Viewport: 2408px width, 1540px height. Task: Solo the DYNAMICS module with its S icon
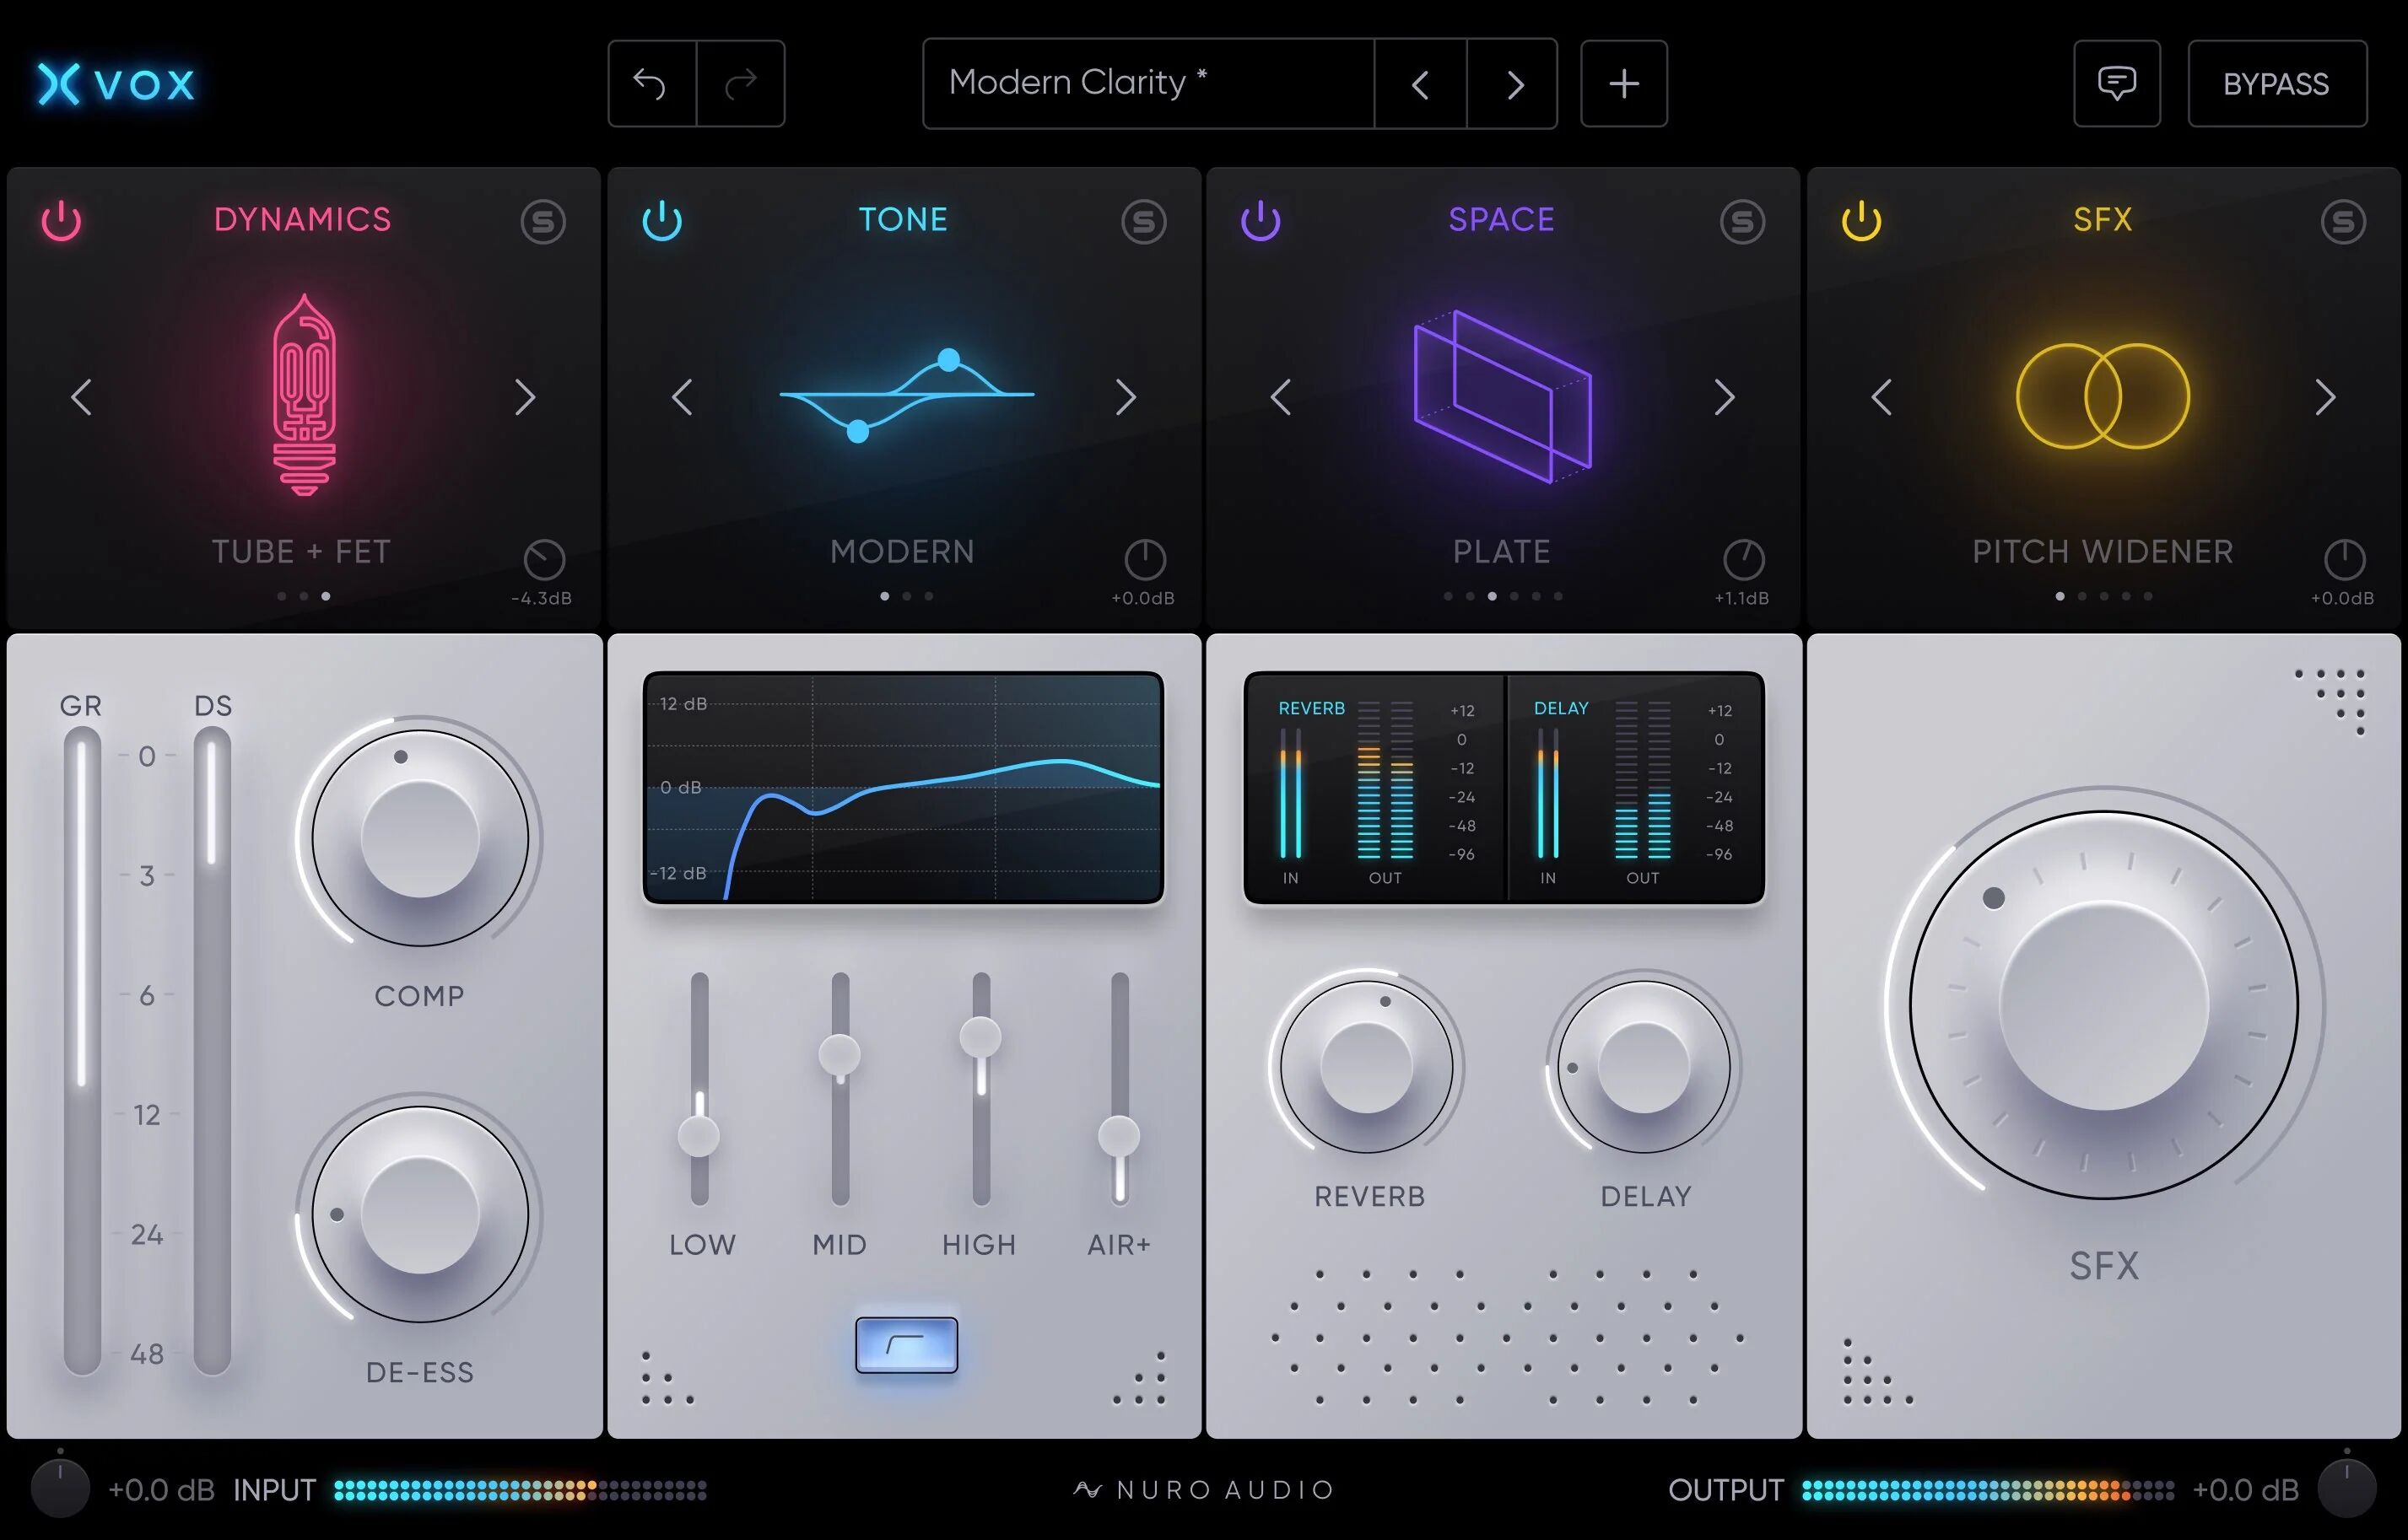pyautogui.click(x=544, y=221)
